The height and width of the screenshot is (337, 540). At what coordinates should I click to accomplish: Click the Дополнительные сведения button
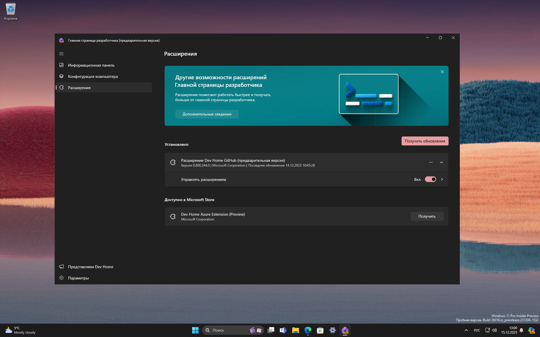click(x=207, y=114)
